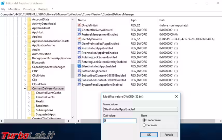Click in the Dati valore input field
Screen dimensions: 222x140
point(120,121)
